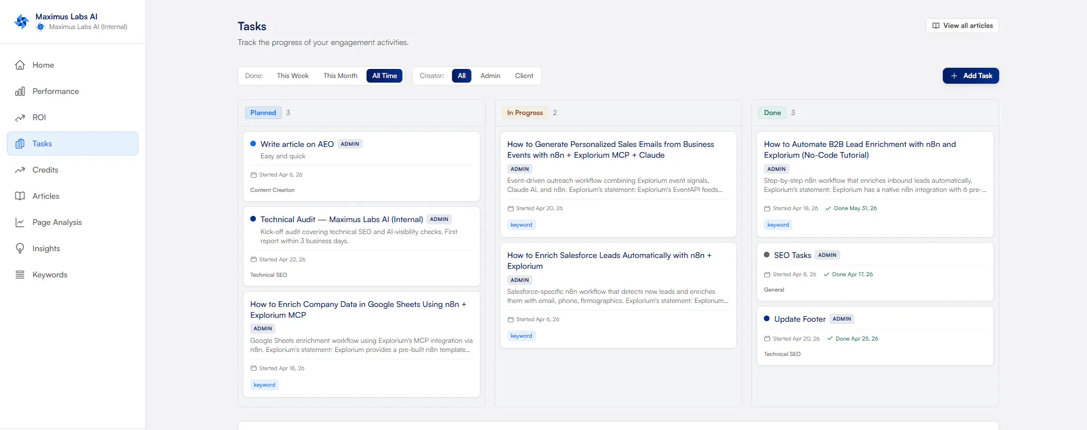Open the ROI section
The width and height of the screenshot is (1087, 430).
click(72, 117)
